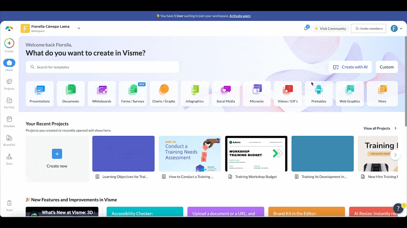Open Upload a document or a URL card
The image size is (407, 228).
tap(226, 212)
